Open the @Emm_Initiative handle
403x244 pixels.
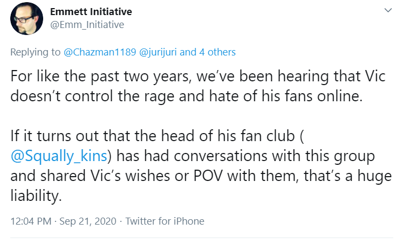coord(87,25)
